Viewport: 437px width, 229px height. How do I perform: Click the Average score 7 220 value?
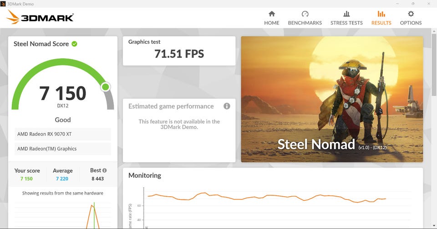click(x=62, y=179)
